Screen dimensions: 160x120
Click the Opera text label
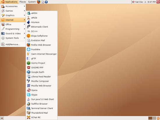click(34, 90)
